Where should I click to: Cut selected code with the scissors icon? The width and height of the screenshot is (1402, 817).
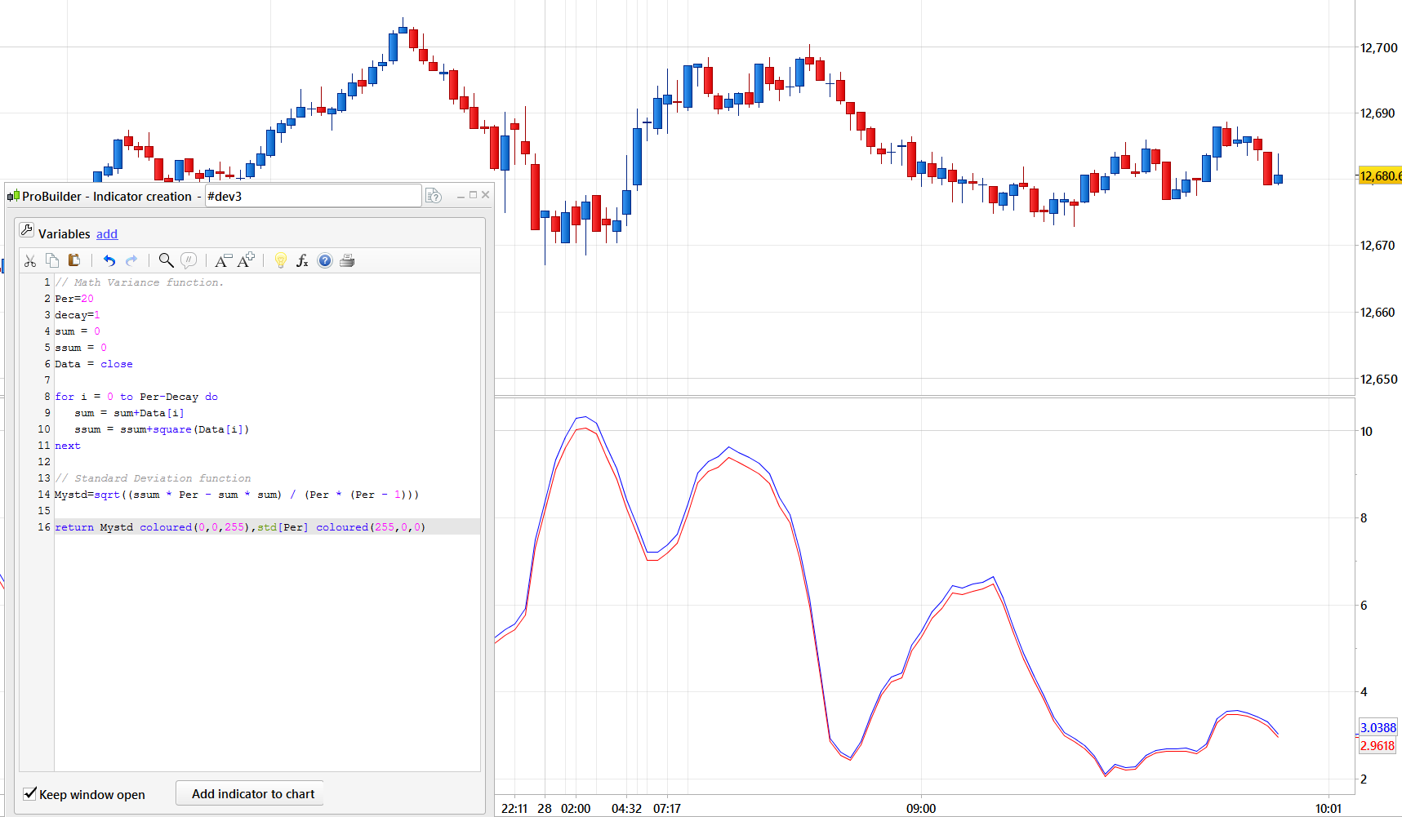30,260
